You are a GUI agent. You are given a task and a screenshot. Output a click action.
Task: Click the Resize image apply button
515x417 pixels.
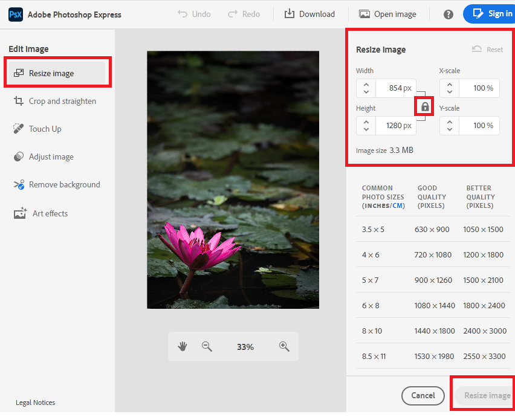pyautogui.click(x=484, y=395)
